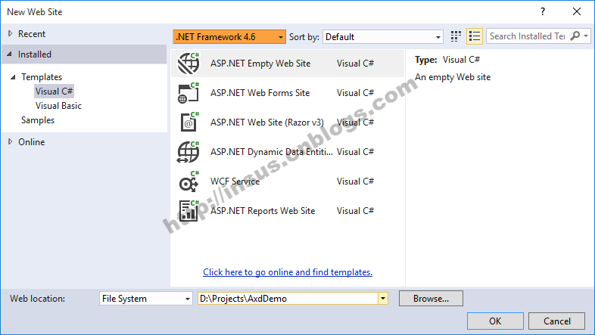Image resolution: width=595 pixels, height=335 pixels.
Task: Click the Cancel button
Action: click(x=556, y=321)
